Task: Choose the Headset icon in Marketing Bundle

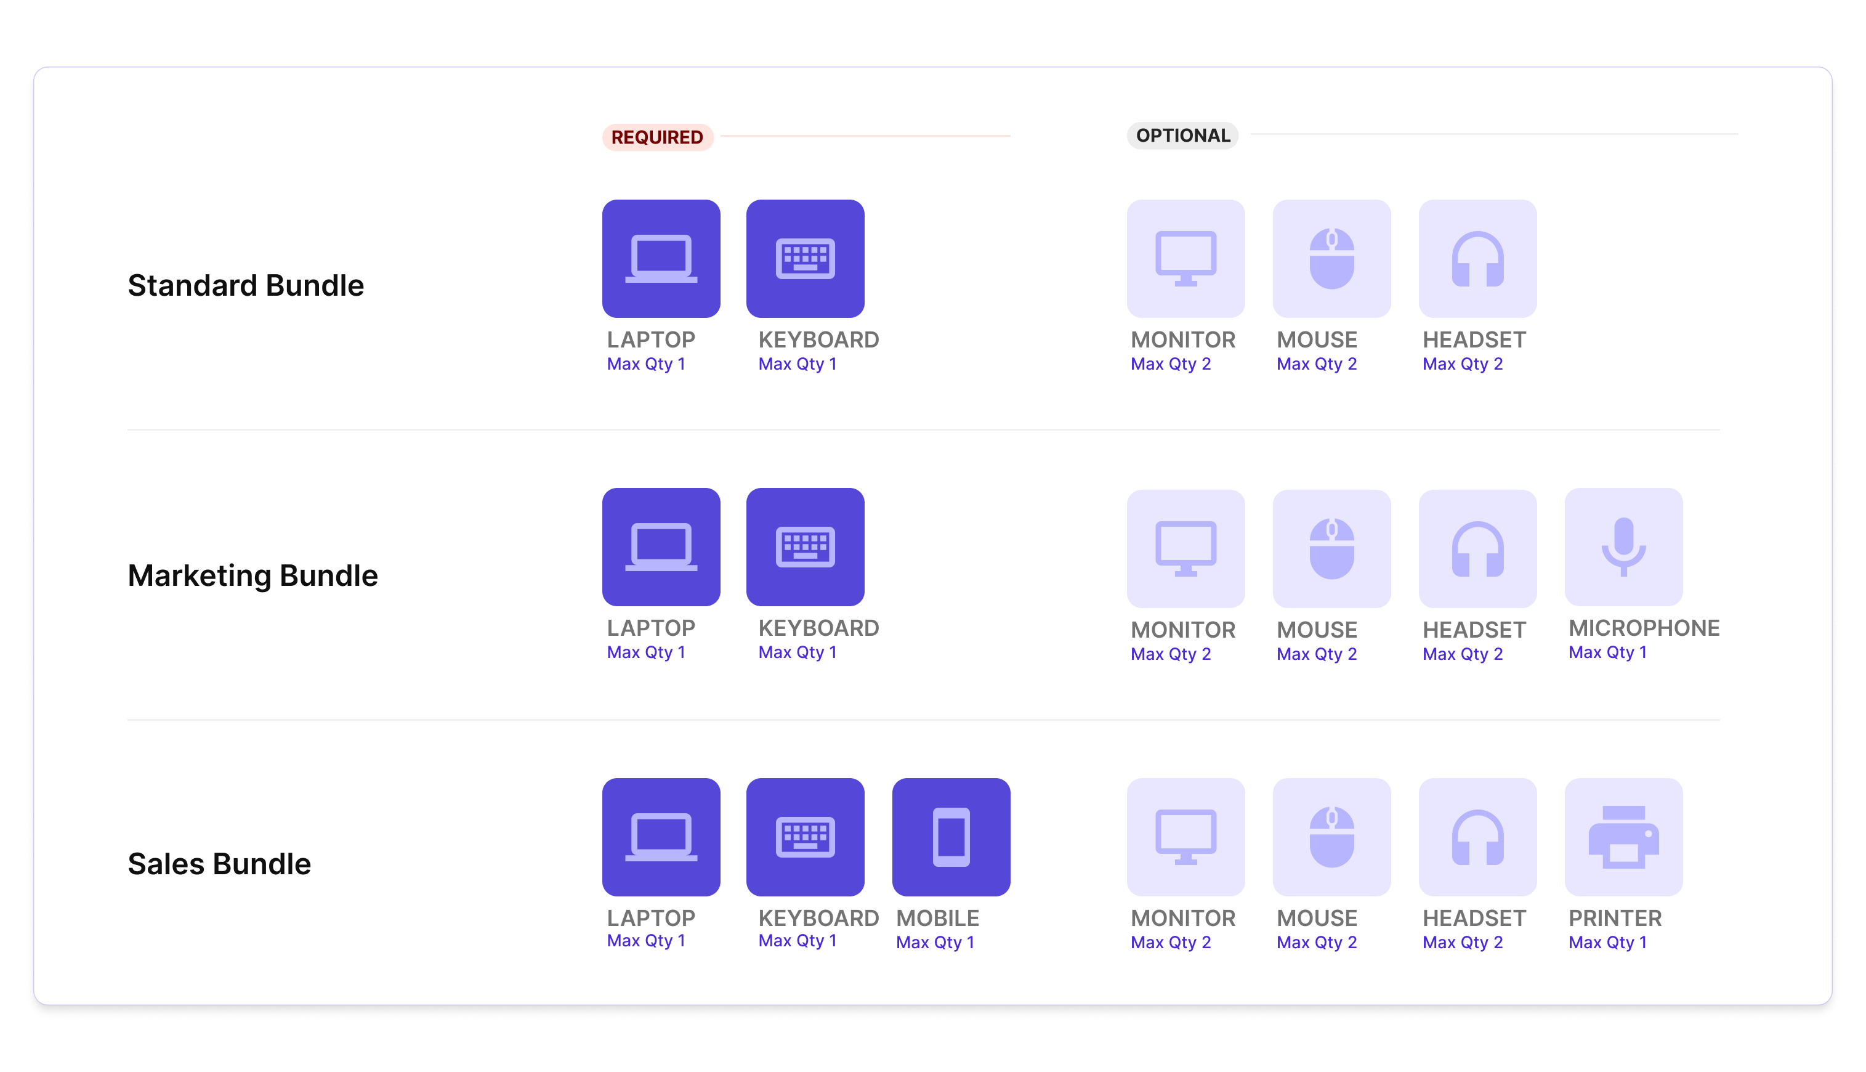Action: pyautogui.click(x=1477, y=548)
